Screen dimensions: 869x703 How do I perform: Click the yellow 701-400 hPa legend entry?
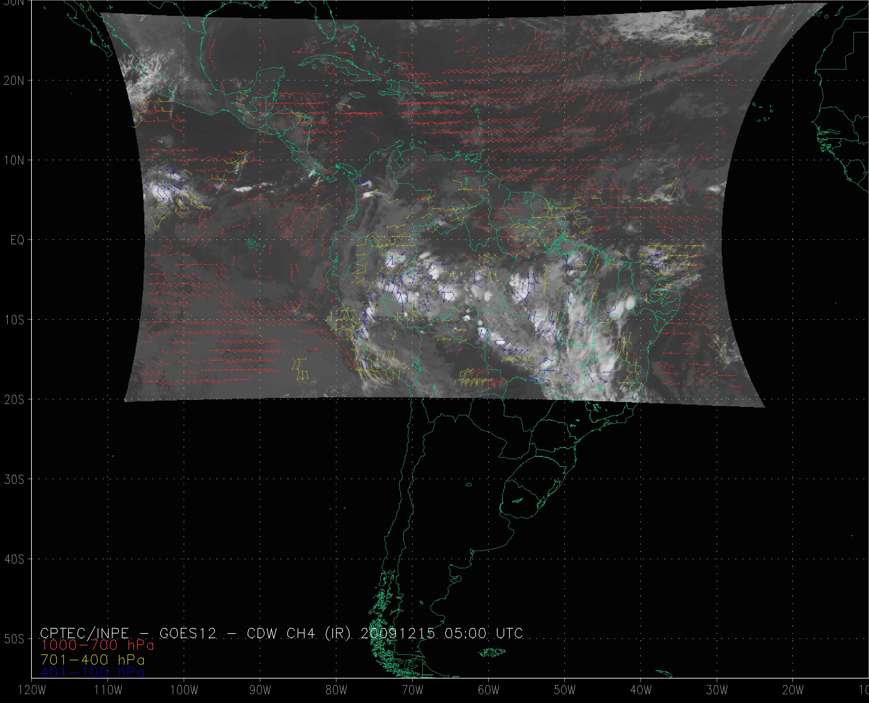[x=92, y=660]
